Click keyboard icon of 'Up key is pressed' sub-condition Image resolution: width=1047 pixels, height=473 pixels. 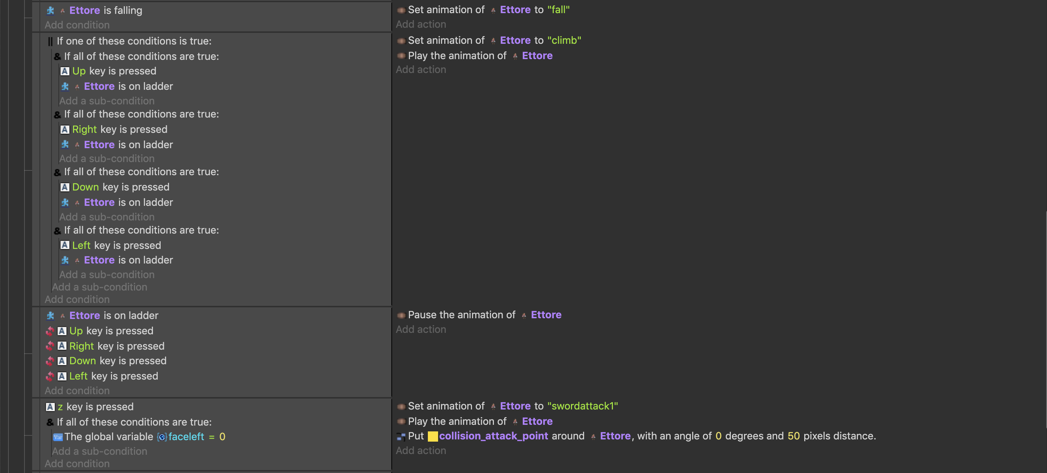click(65, 71)
